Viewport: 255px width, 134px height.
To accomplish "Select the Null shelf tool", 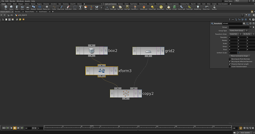I will 91,7.
